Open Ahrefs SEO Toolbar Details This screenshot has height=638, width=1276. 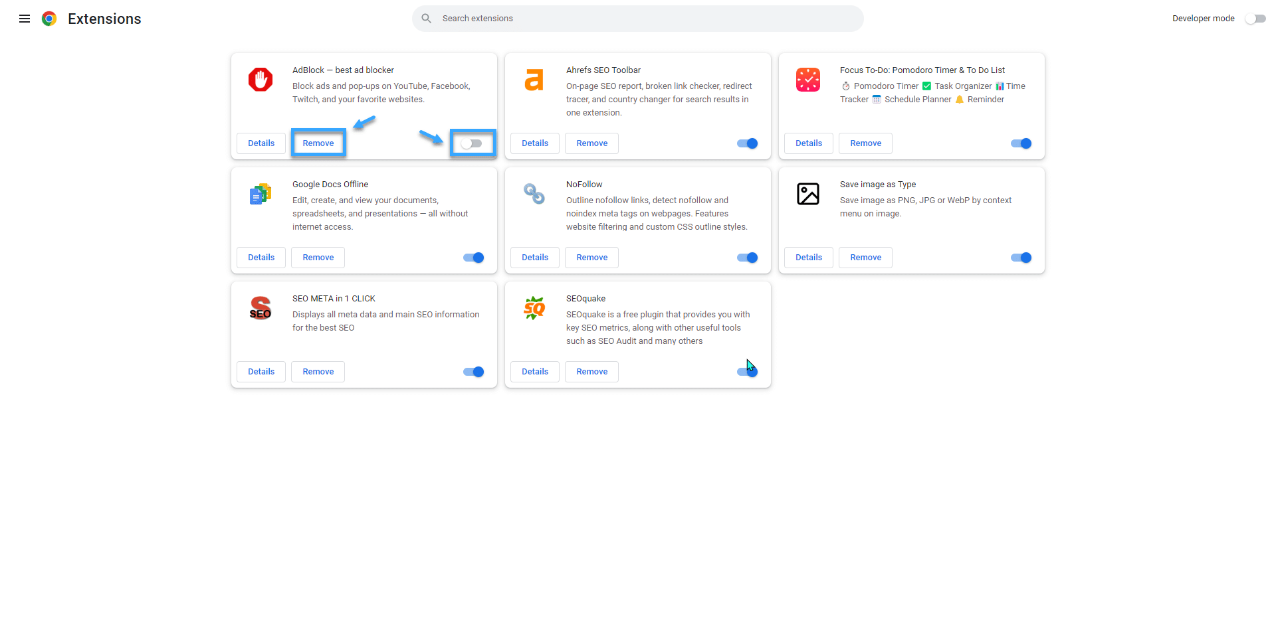[x=535, y=143]
